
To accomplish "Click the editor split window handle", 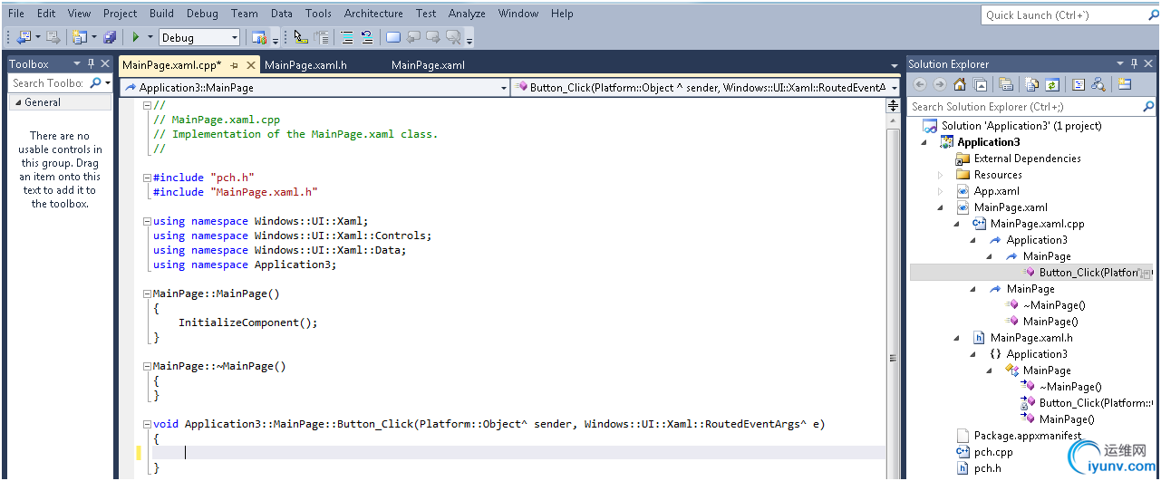I will (894, 106).
